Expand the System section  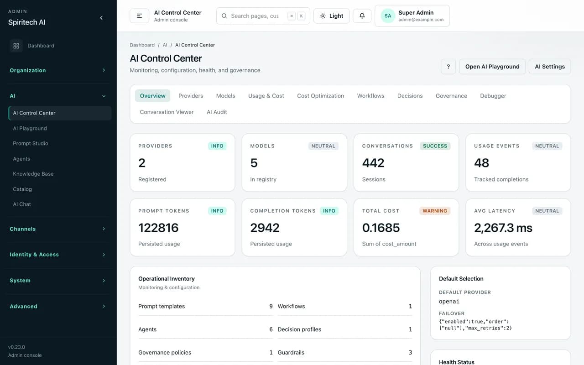(x=58, y=281)
